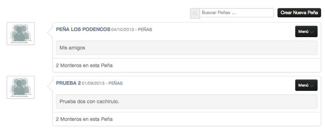The image size is (325, 129).
Task: Click the PEÑAS category next to 04/10/2013
Action: pyautogui.click(x=145, y=30)
